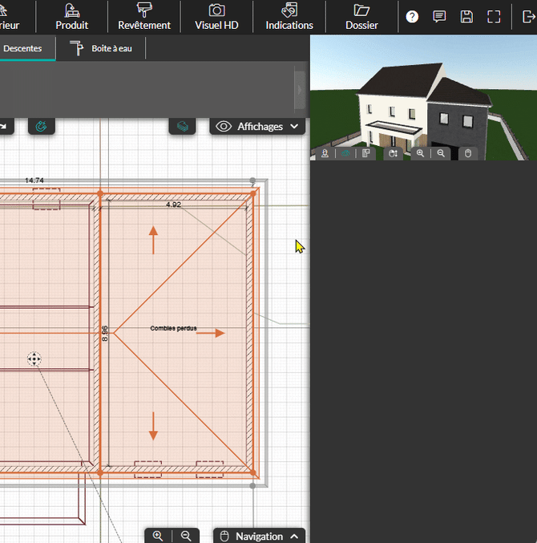Click the Visuel HD camera icon
The height and width of the screenshot is (543, 537).
click(x=216, y=16)
